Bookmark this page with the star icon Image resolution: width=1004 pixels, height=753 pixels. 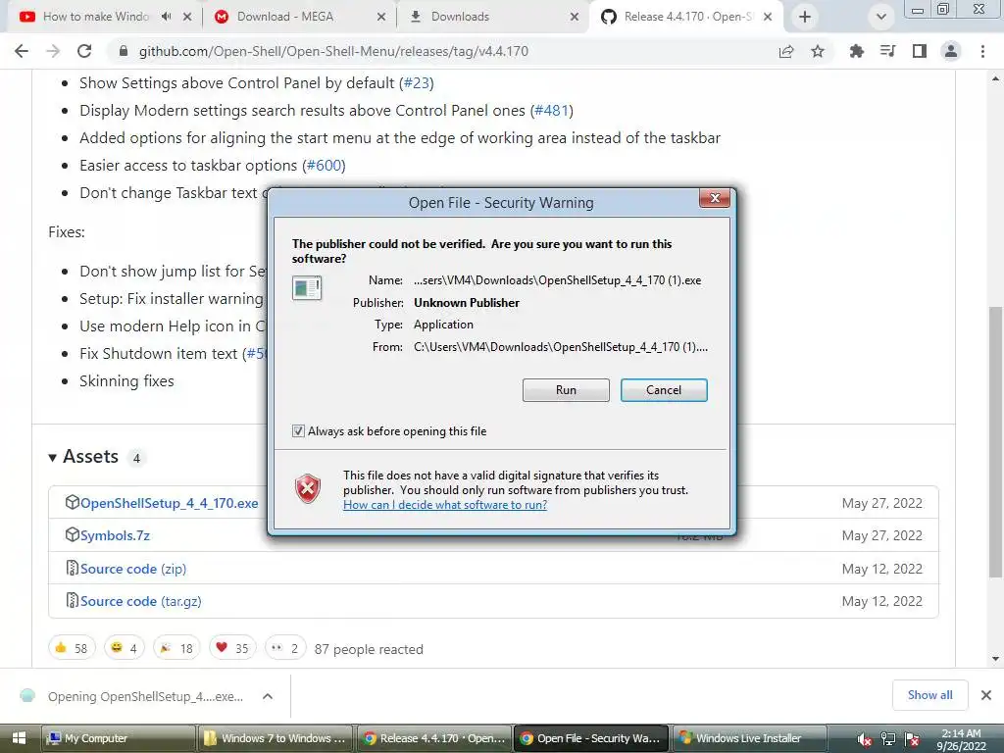coord(818,51)
